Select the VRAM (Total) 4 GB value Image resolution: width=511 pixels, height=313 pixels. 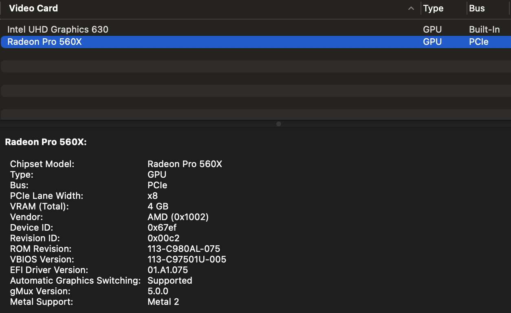[158, 207]
